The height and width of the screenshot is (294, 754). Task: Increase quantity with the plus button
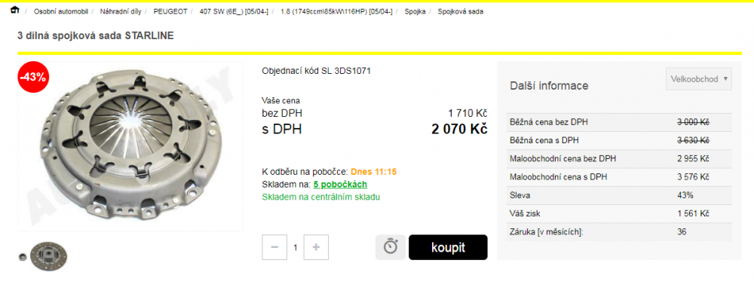[x=316, y=247]
